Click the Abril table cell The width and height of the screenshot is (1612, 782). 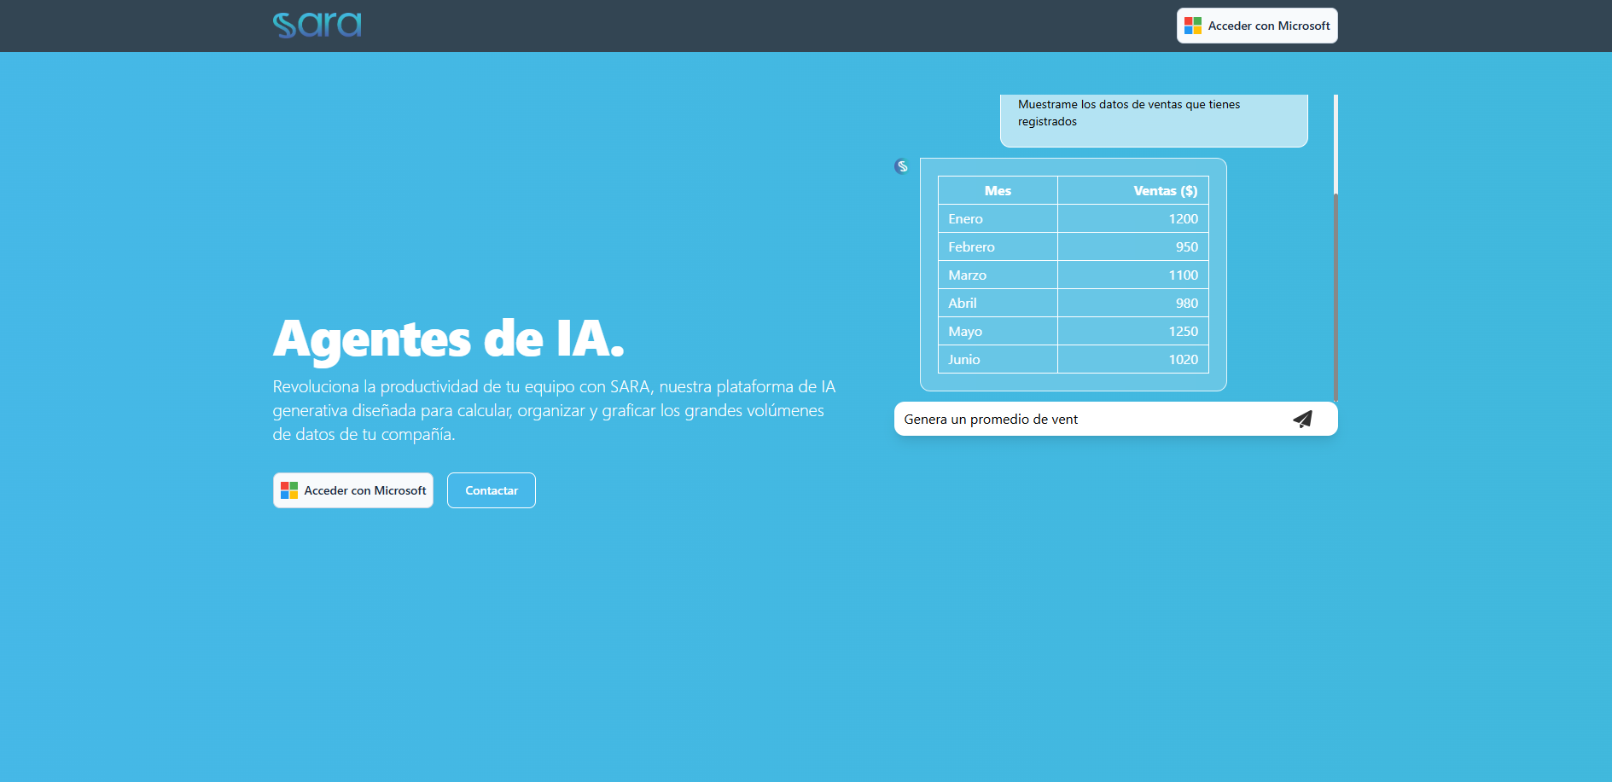tap(998, 304)
